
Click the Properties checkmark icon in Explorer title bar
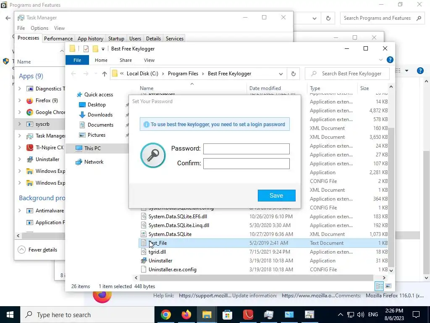86,49
